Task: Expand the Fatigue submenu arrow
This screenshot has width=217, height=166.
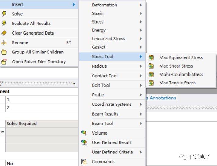Action: (x=141, y=66)
